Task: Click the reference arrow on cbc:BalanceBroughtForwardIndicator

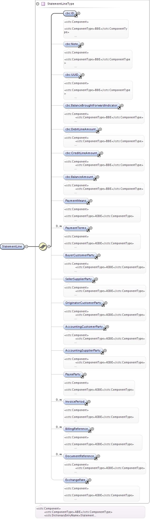Action: tap(119, 108)
